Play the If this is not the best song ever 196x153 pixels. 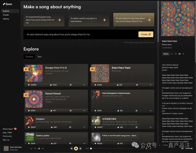pyautogui.click(x=95, y=143)
